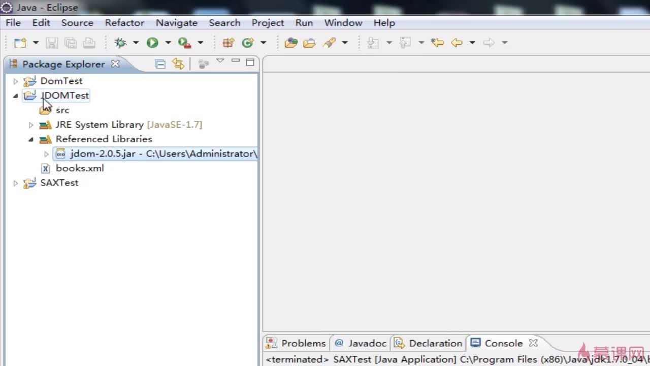Click the Open Type icon
The image size is (650, 366).
[x=291, y=43]
